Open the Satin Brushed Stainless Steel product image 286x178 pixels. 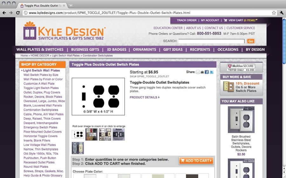tap(241, 120)
